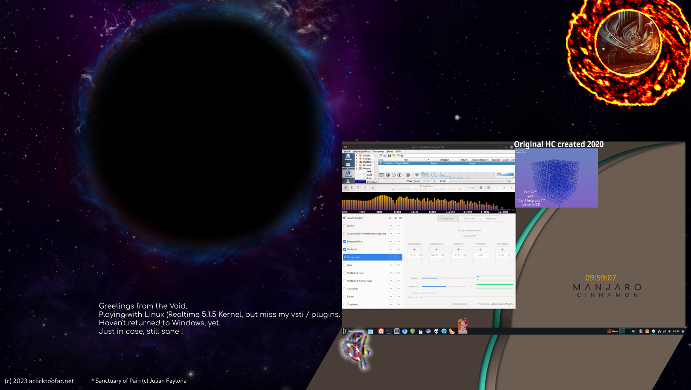Open the terminal from the panel
The image size is (691, 390).
(x=389, y=331)
